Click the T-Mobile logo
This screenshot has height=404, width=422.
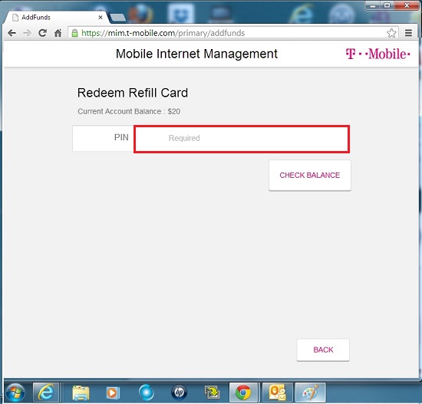(377, 54)
